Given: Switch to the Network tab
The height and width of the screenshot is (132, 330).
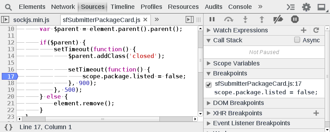Looking at the screenshot, I should [x=63, y=7].
